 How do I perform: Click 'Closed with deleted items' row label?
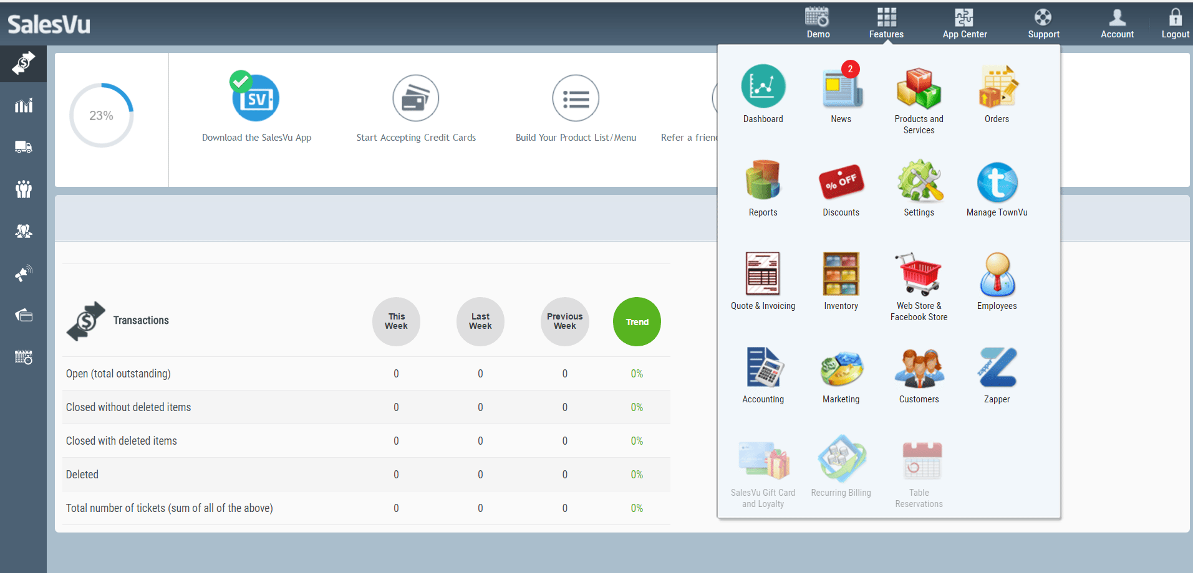(122, 441)
